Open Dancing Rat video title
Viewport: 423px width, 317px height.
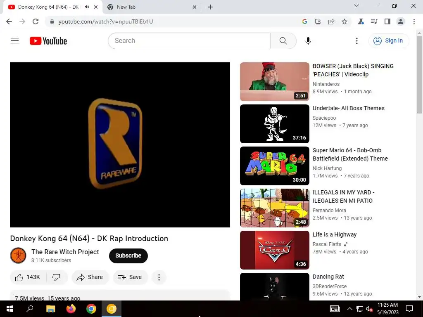point(328,277)
